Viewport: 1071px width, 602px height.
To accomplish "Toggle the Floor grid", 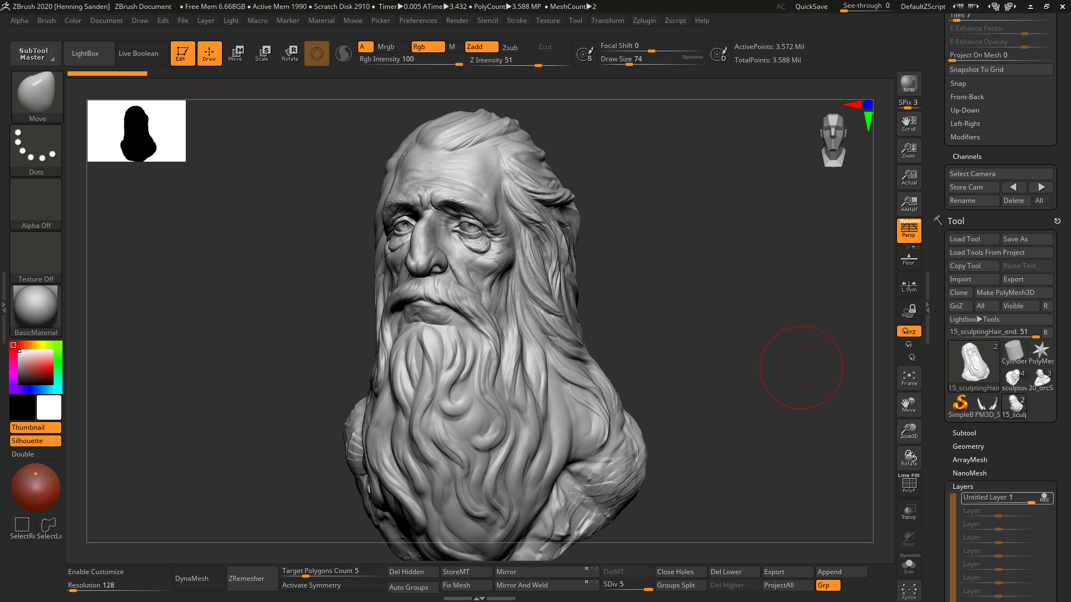I will (909, 258).
